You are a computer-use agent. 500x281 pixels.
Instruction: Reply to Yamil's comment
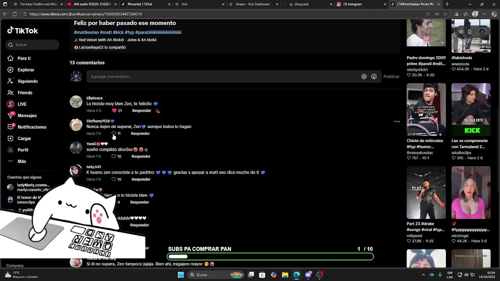pyautogui.click(x=141, y=157)
